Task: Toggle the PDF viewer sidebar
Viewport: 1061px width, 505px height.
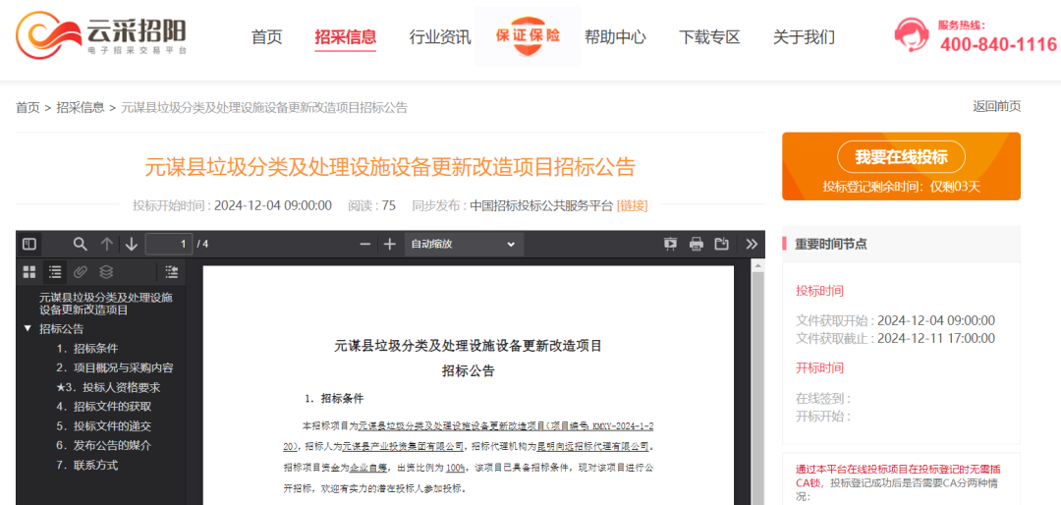Action: (29, 244)
